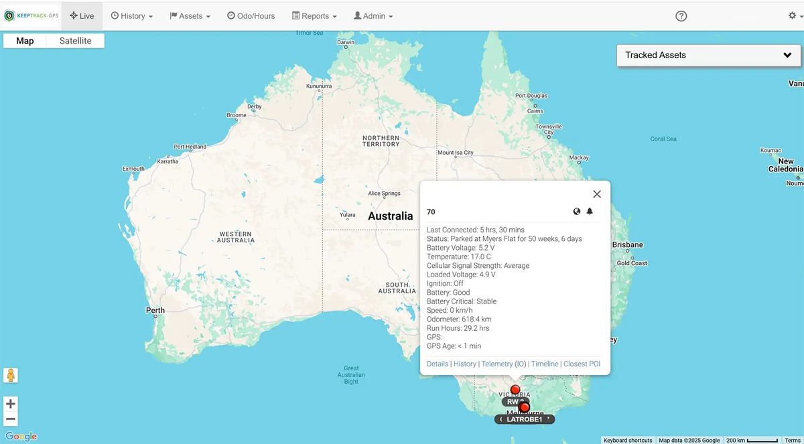The image size is (804, 444).
Task: Click the asset name 70 in popup
Action: (x=431, y=212)
